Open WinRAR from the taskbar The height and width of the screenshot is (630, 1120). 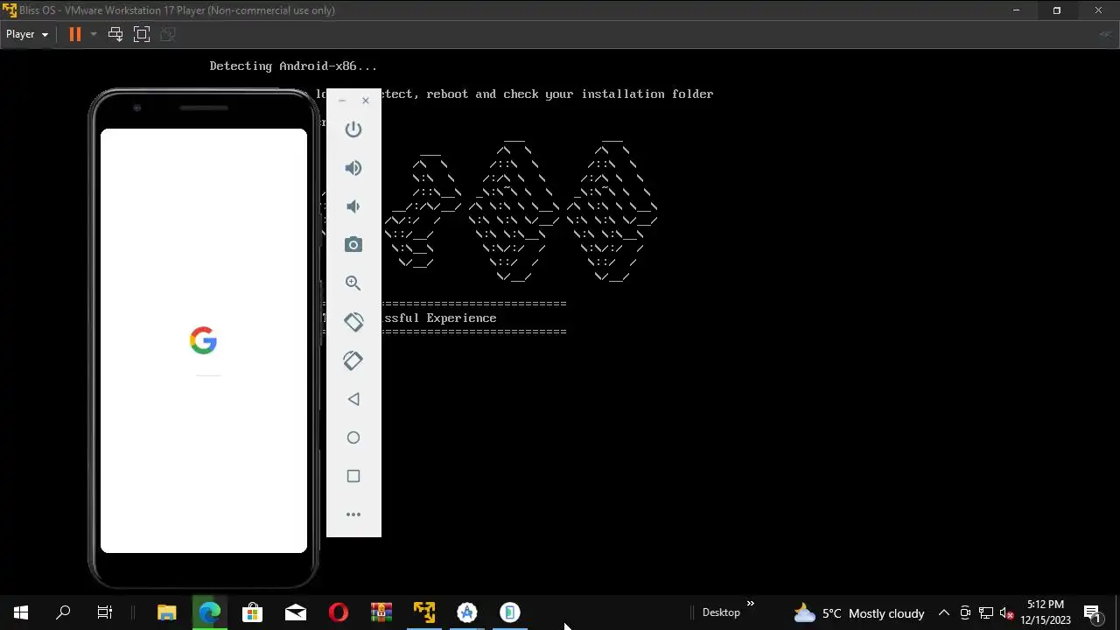[x=381, y=612]
